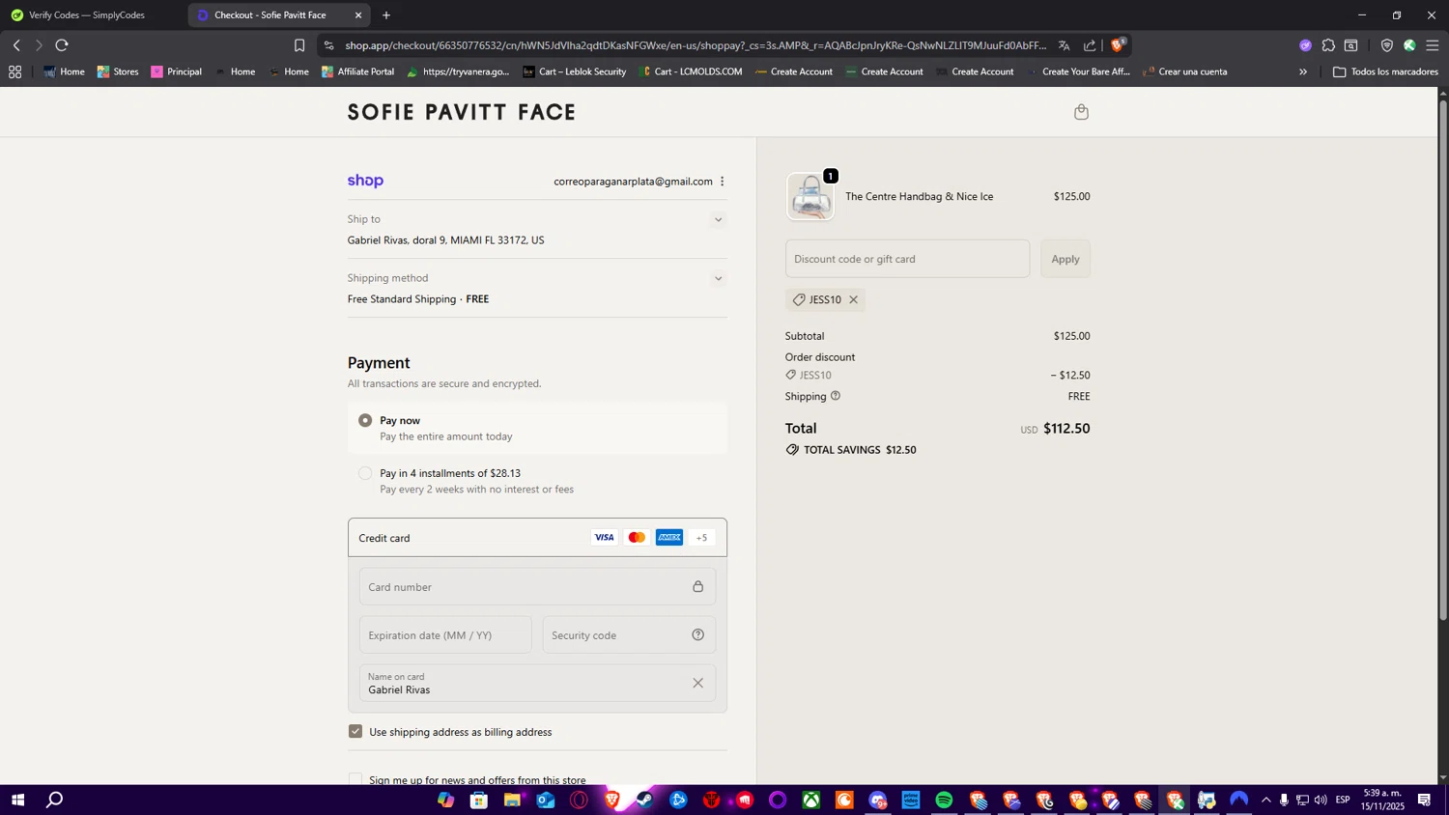The height and width of the screenshot is (815, 1449).
Task: Open the notification center icon
Action: tap(1424, 800)
